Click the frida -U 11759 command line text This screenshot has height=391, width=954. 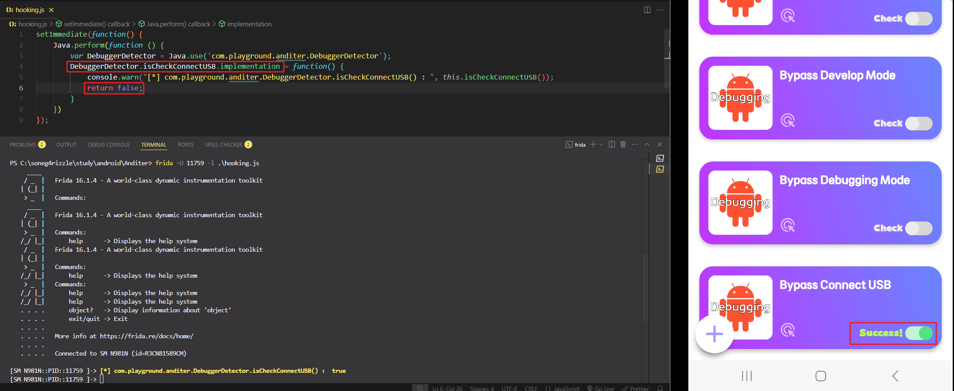(x=207, y=163)
